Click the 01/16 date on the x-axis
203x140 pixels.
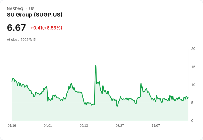[x=12, y=126]
